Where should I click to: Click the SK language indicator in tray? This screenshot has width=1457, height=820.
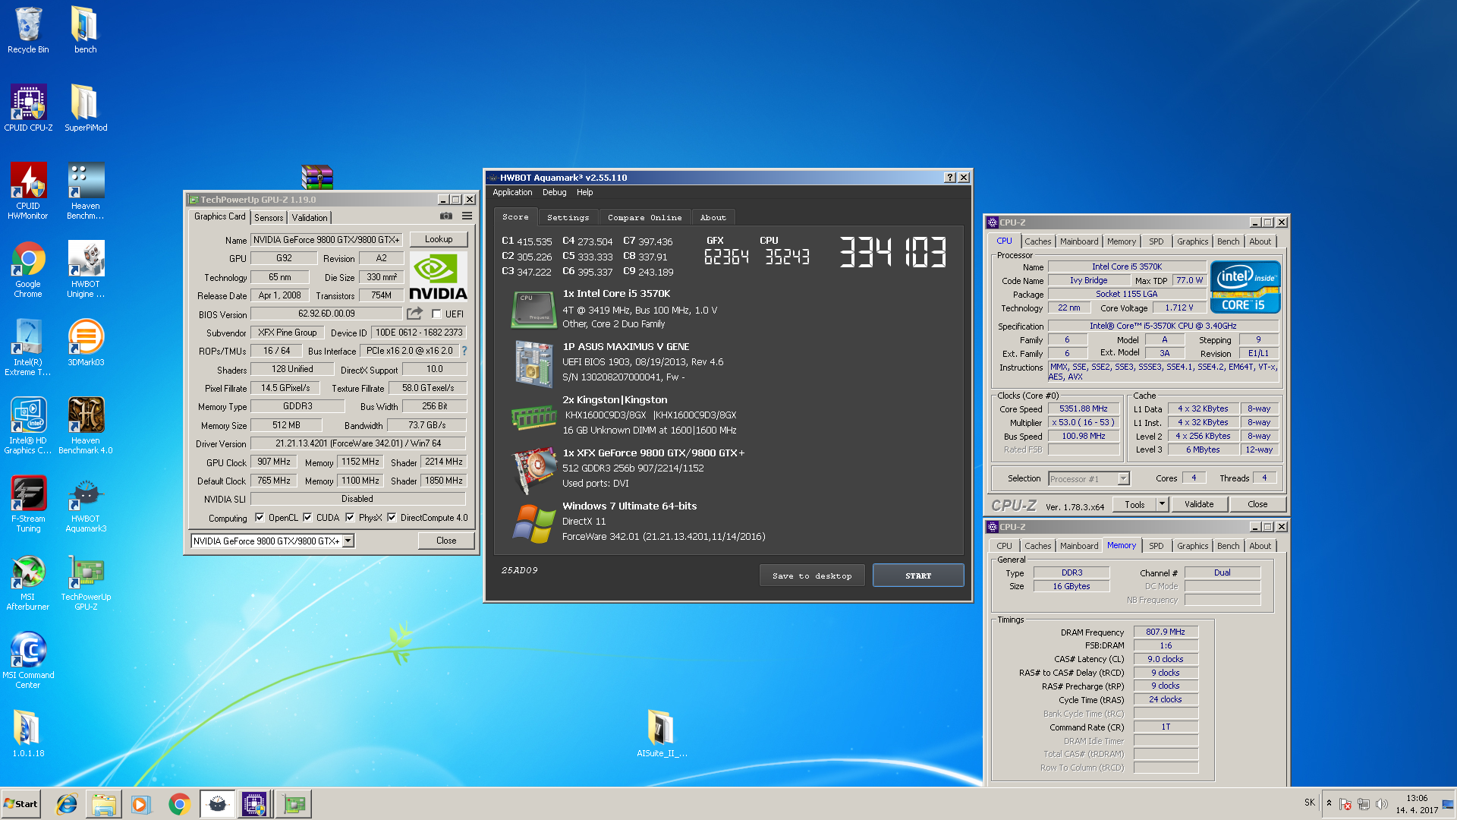tap(1310, 803)
